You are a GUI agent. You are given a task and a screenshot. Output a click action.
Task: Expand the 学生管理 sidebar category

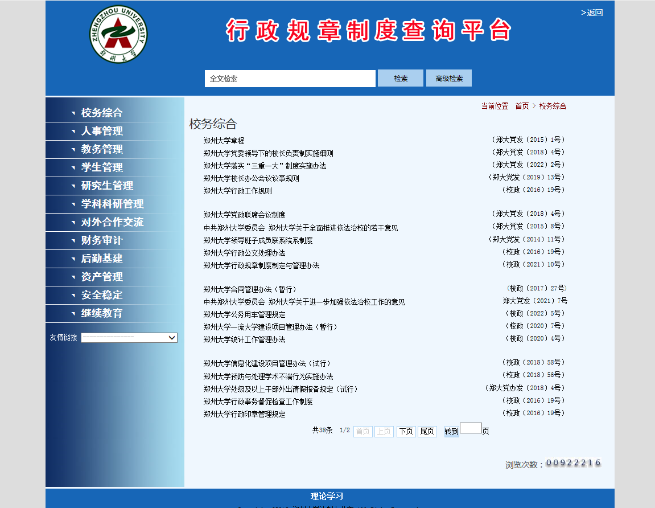point(101,167)
